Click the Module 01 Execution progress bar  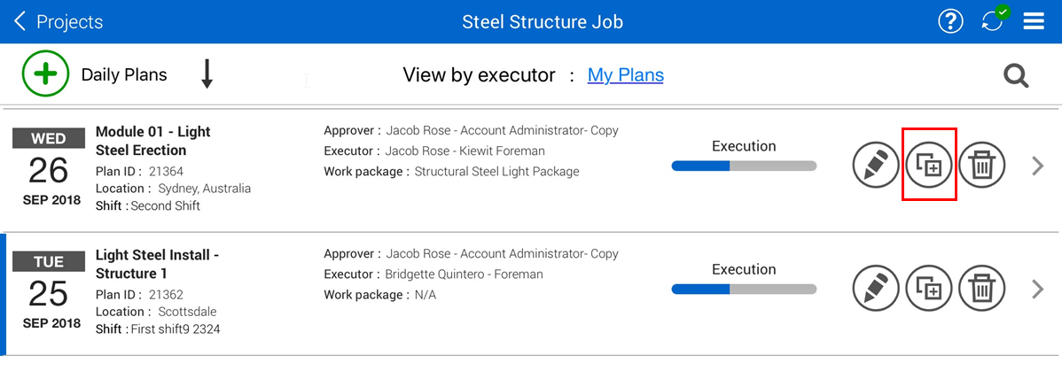click(744, 166)
